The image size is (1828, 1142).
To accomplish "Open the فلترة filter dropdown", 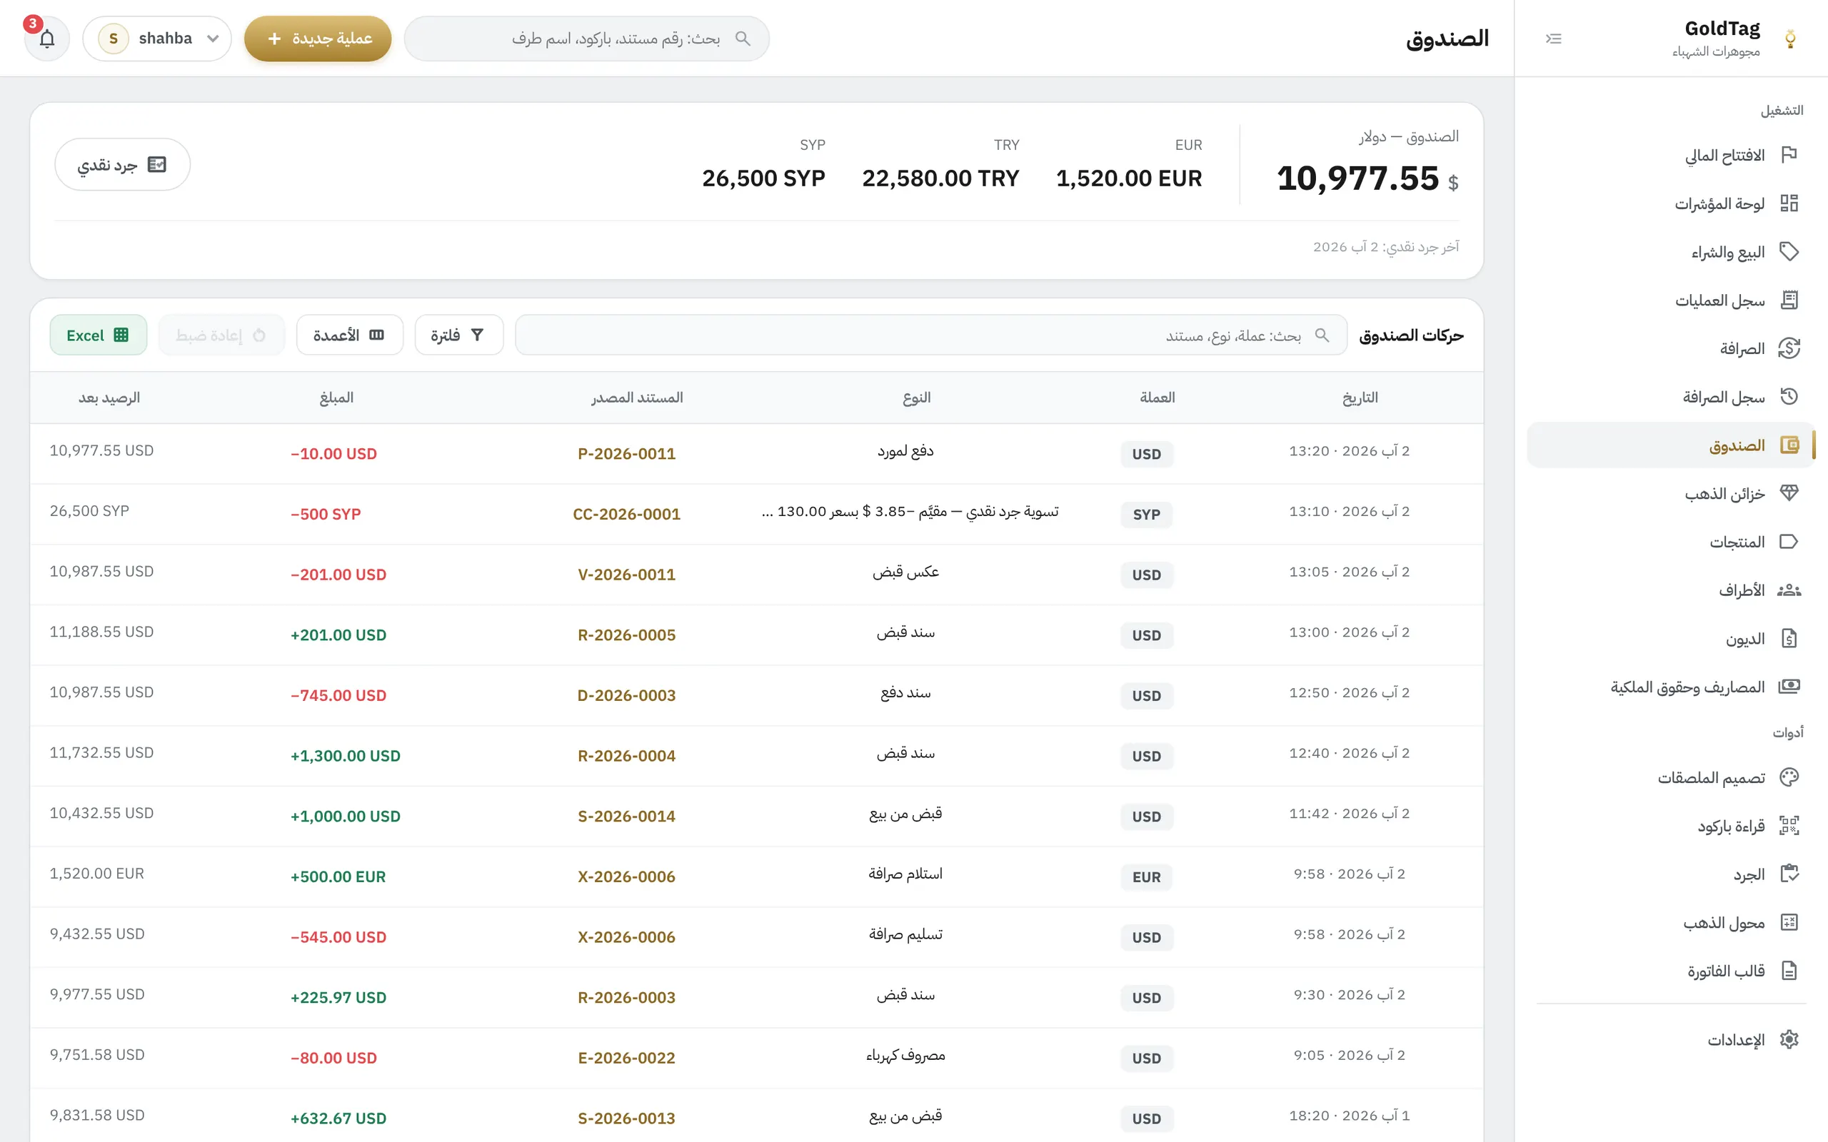I will coord(458,335).
